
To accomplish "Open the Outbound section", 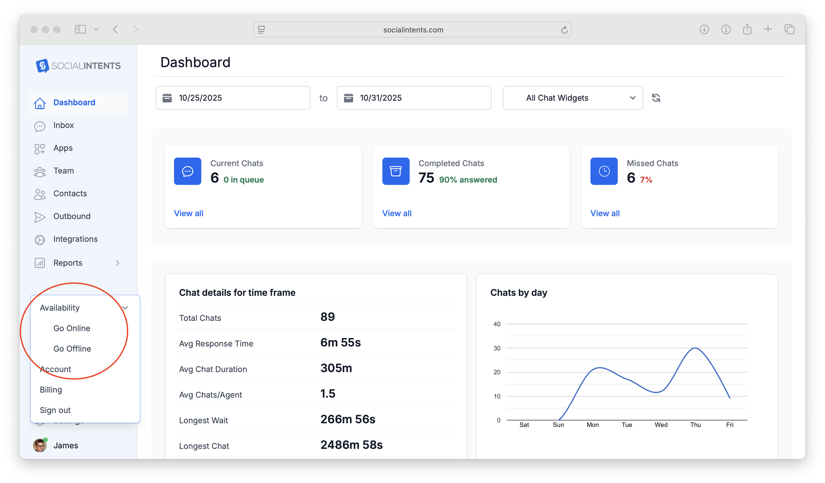I will pos(72,216).
